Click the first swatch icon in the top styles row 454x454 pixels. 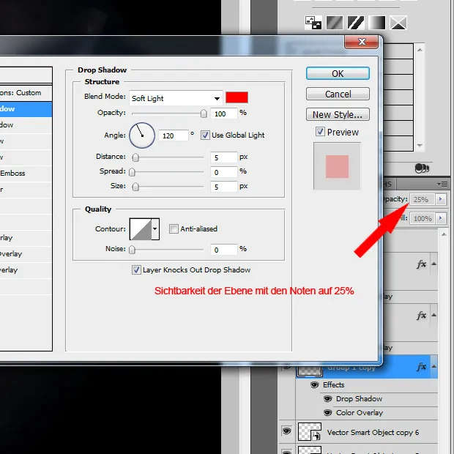click(313, 23)
